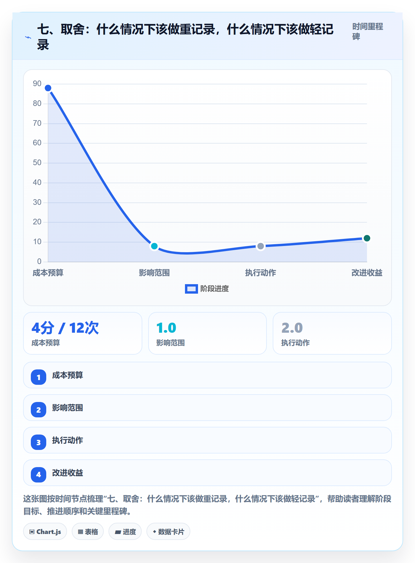
Task: Click the 执行动作 x-axis label
Action: click(261, 273)
